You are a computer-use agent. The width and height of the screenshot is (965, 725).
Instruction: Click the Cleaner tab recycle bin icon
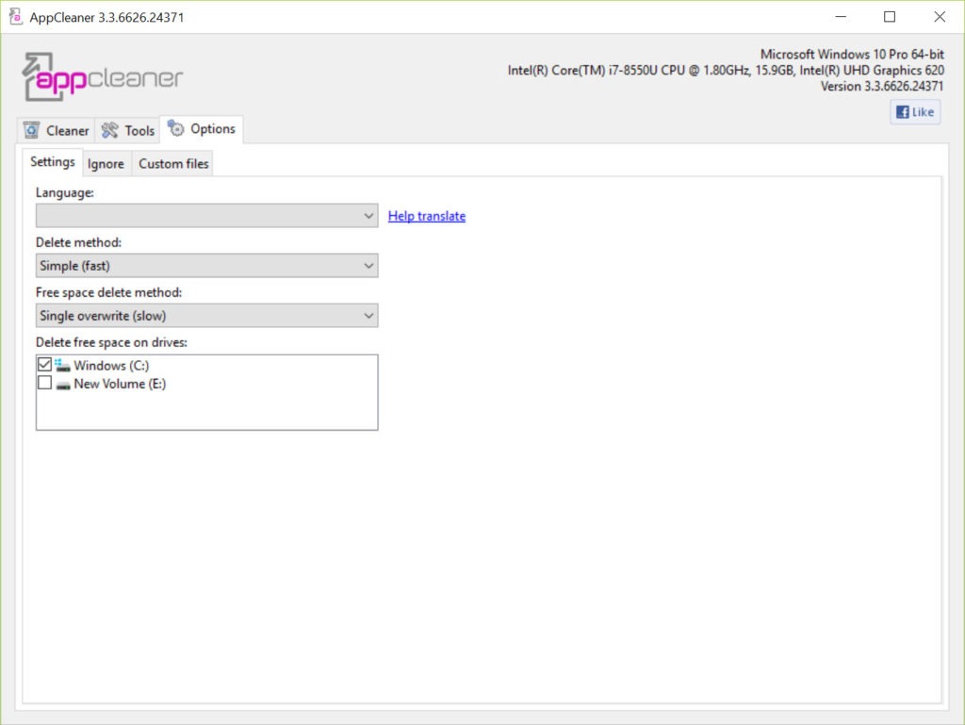[x=32, y=130]
